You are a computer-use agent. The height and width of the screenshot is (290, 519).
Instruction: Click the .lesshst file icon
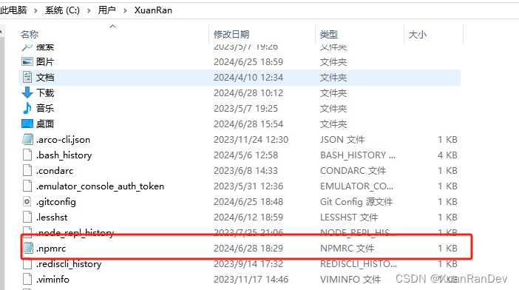click(x=27, y=217)
